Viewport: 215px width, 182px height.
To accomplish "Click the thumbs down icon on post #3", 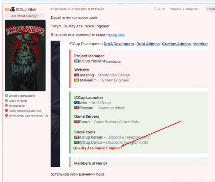I will tap(163, 9).
